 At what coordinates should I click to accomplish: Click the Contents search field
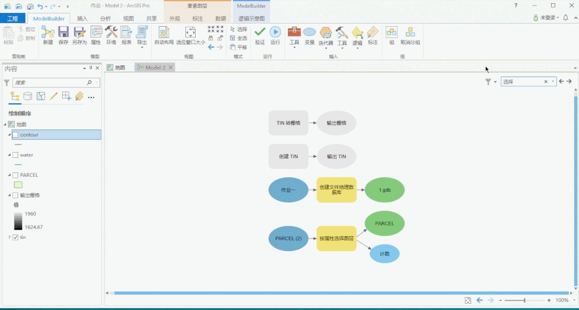[x=56, y=82]
